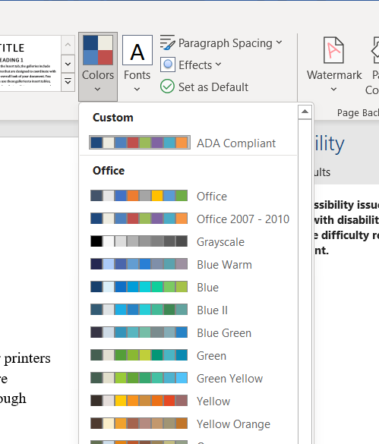Click Set as Default checkmark icon
This screenshot has height=444, width=379.
(x=167, y=87)
